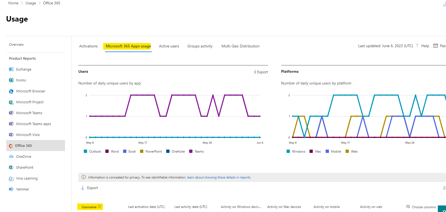This screenshot has width=446, height=212.
Task: Click the 'Product Reports' sidebar heading
Action: point(22,58)
